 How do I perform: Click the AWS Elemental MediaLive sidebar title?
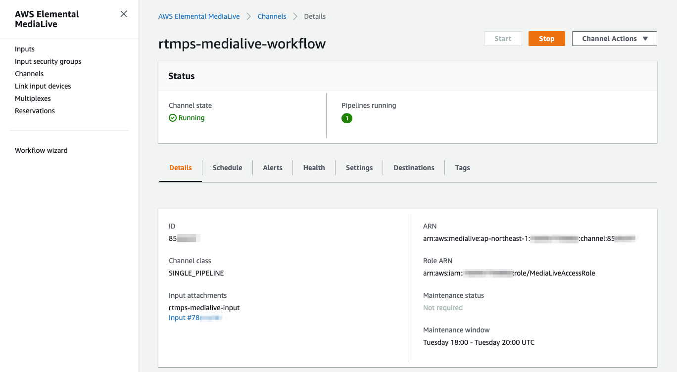47,19
